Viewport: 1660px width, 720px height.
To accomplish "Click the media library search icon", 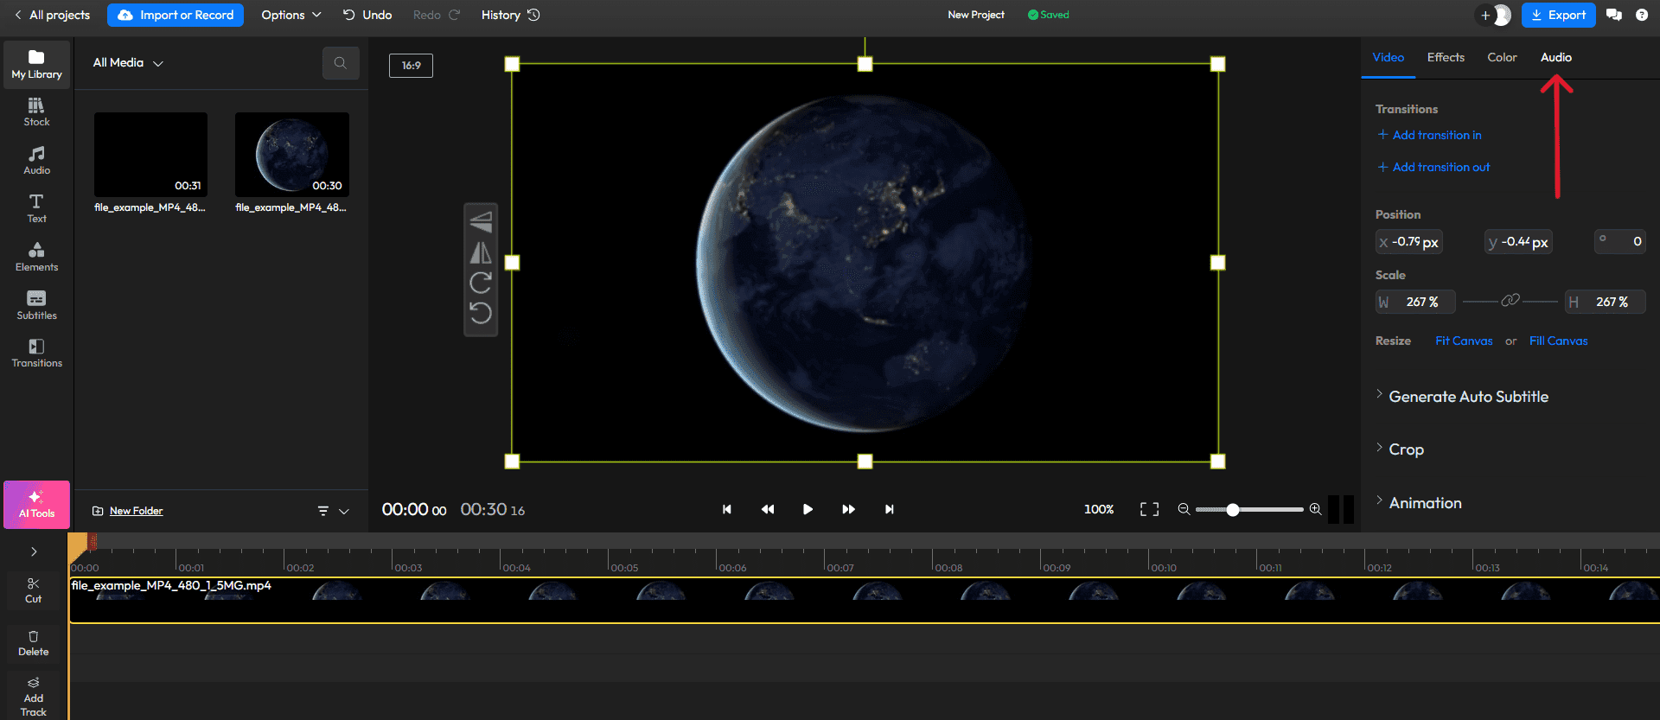I will pos(341,63).
